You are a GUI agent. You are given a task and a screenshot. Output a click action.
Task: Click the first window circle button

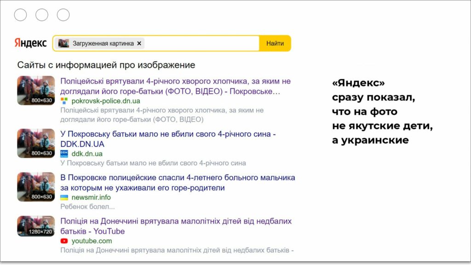pos(20,15)
